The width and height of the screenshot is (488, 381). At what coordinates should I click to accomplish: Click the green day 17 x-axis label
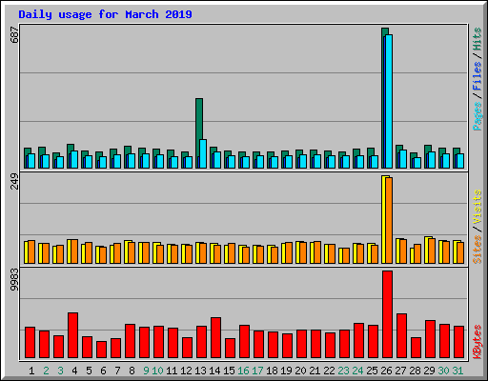[257, 371]
